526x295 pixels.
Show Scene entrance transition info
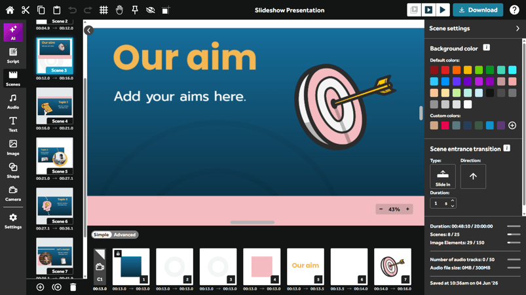coord(507,148)
